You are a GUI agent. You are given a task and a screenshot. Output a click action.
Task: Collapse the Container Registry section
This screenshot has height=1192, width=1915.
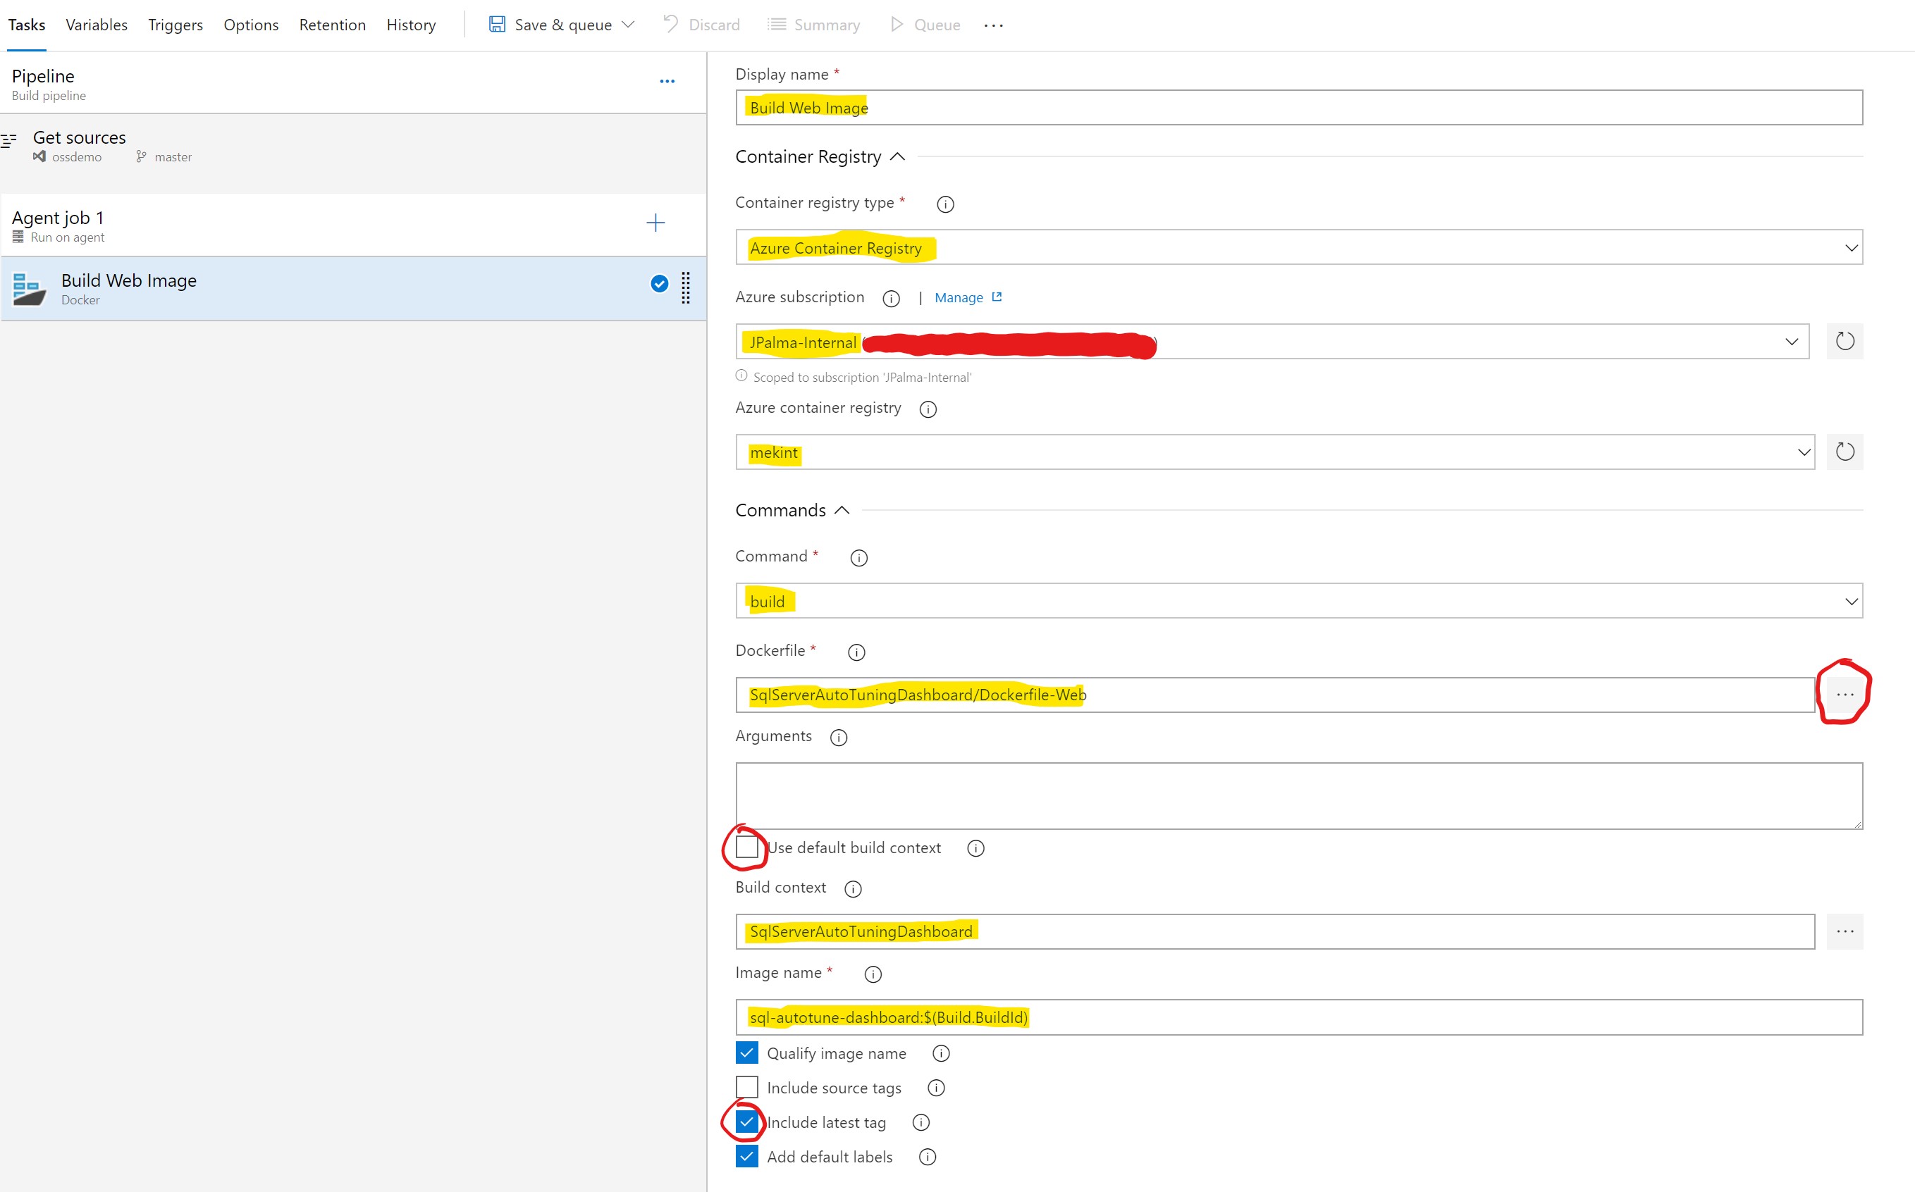(897, 157)
